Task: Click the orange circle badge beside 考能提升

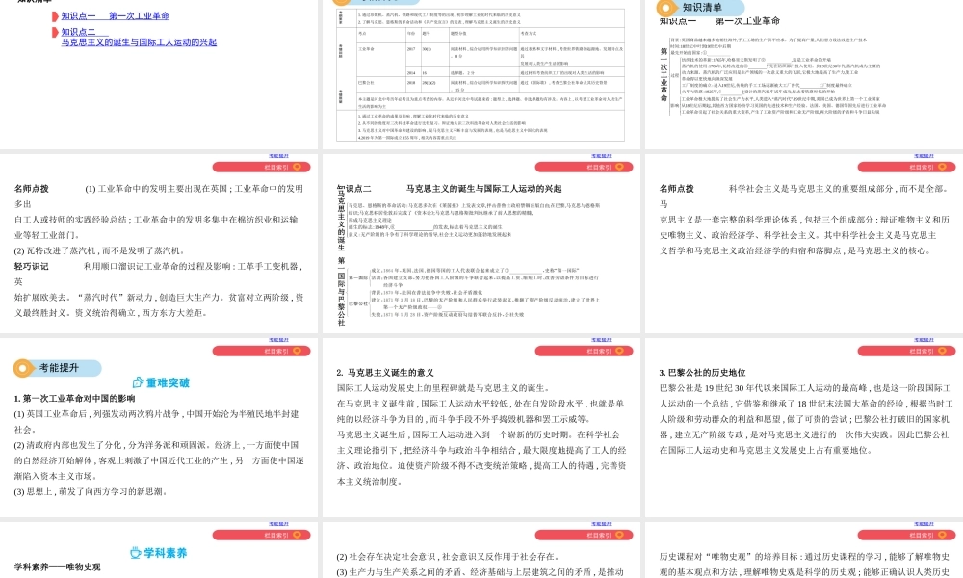Action: coord(23,368)
